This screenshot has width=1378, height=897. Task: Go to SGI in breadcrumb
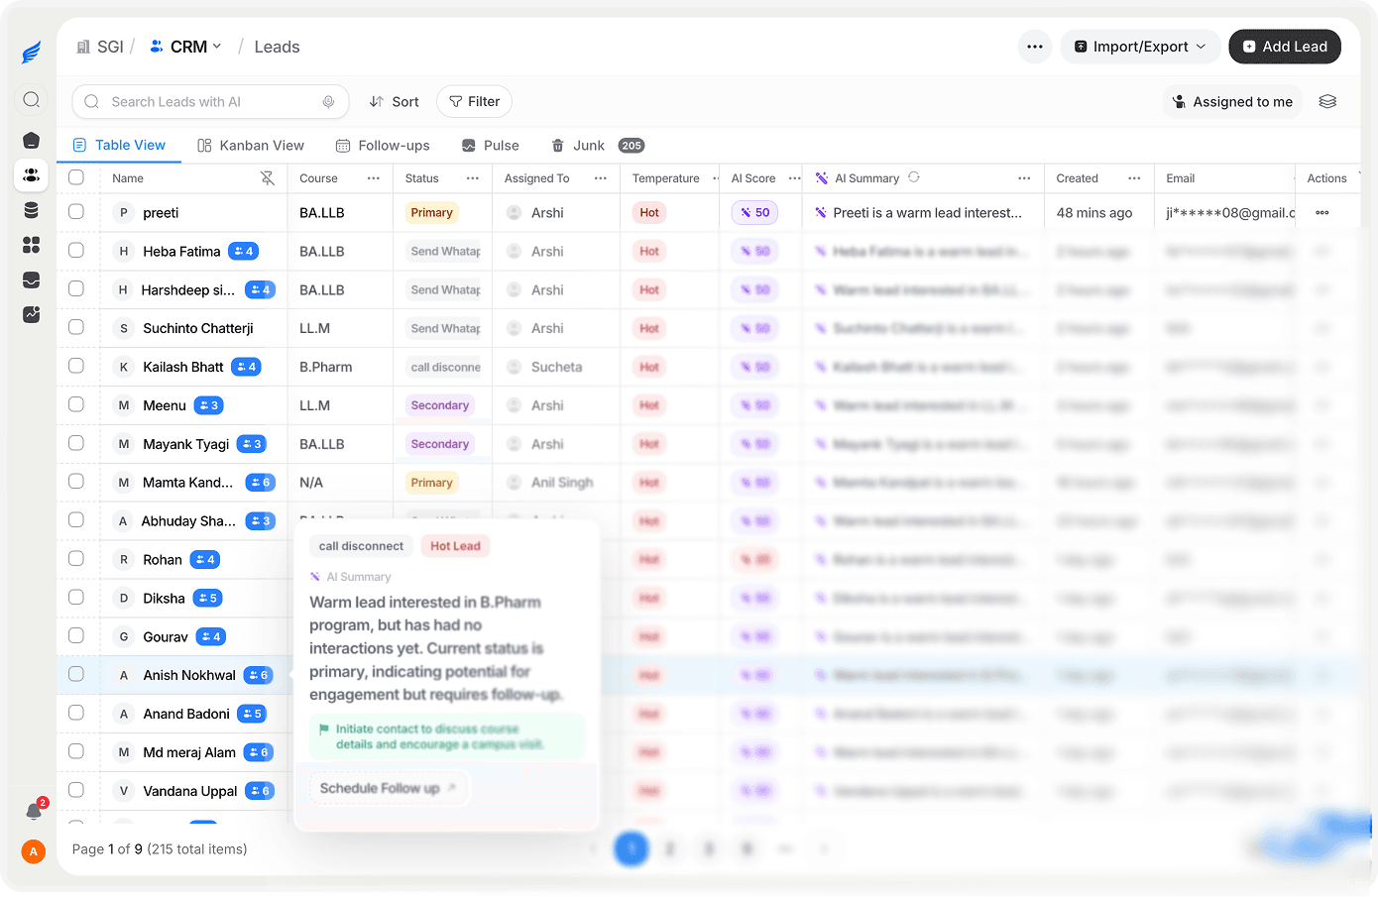pyautogui.click(x=110, y=47)
